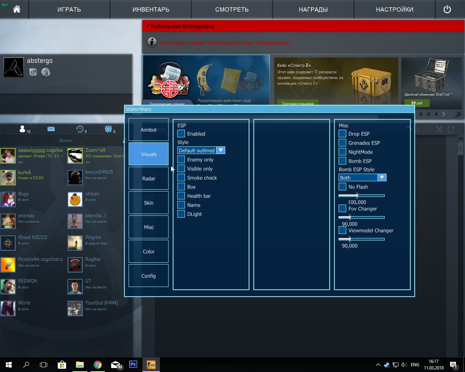Show hidden system tray icons

coord(378,365)
